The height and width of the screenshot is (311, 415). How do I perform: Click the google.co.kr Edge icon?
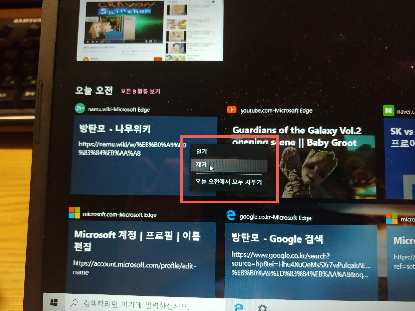coord(231,215)
